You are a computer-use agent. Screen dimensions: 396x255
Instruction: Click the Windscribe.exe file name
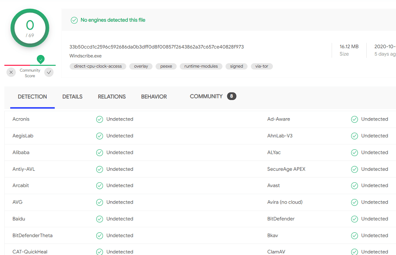86,56
